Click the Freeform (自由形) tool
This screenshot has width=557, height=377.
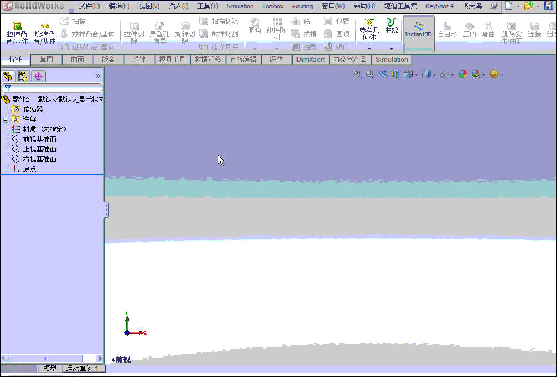click(x=447, y=29)
